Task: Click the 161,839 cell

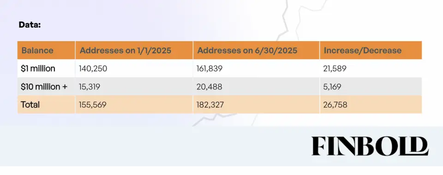Action: 210,68
